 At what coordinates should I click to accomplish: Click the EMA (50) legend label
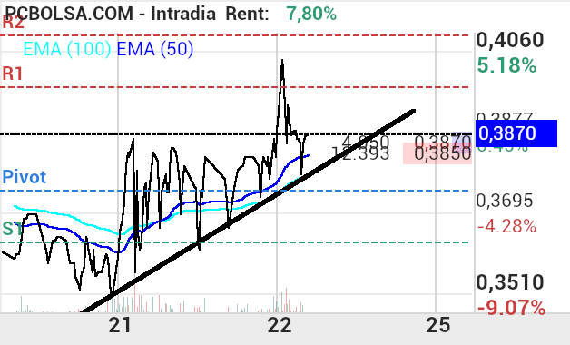click(x=155, y=49)
